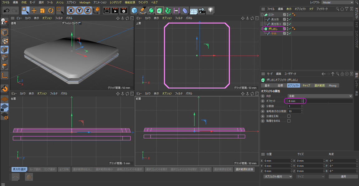Select the spline pen tool icon
This screenshot has height=186, width=359.
coord(143,11)
